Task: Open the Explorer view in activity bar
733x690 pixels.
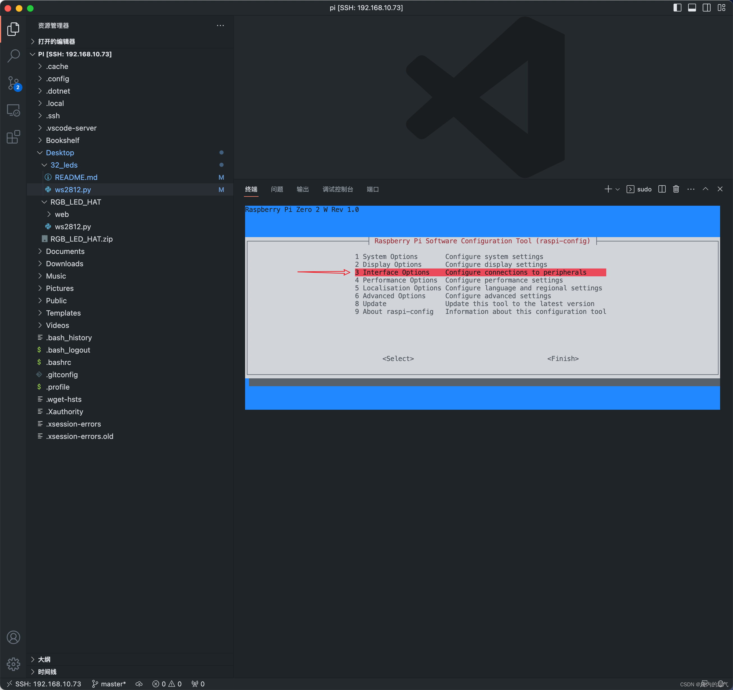Action: [x=13, y=29]
